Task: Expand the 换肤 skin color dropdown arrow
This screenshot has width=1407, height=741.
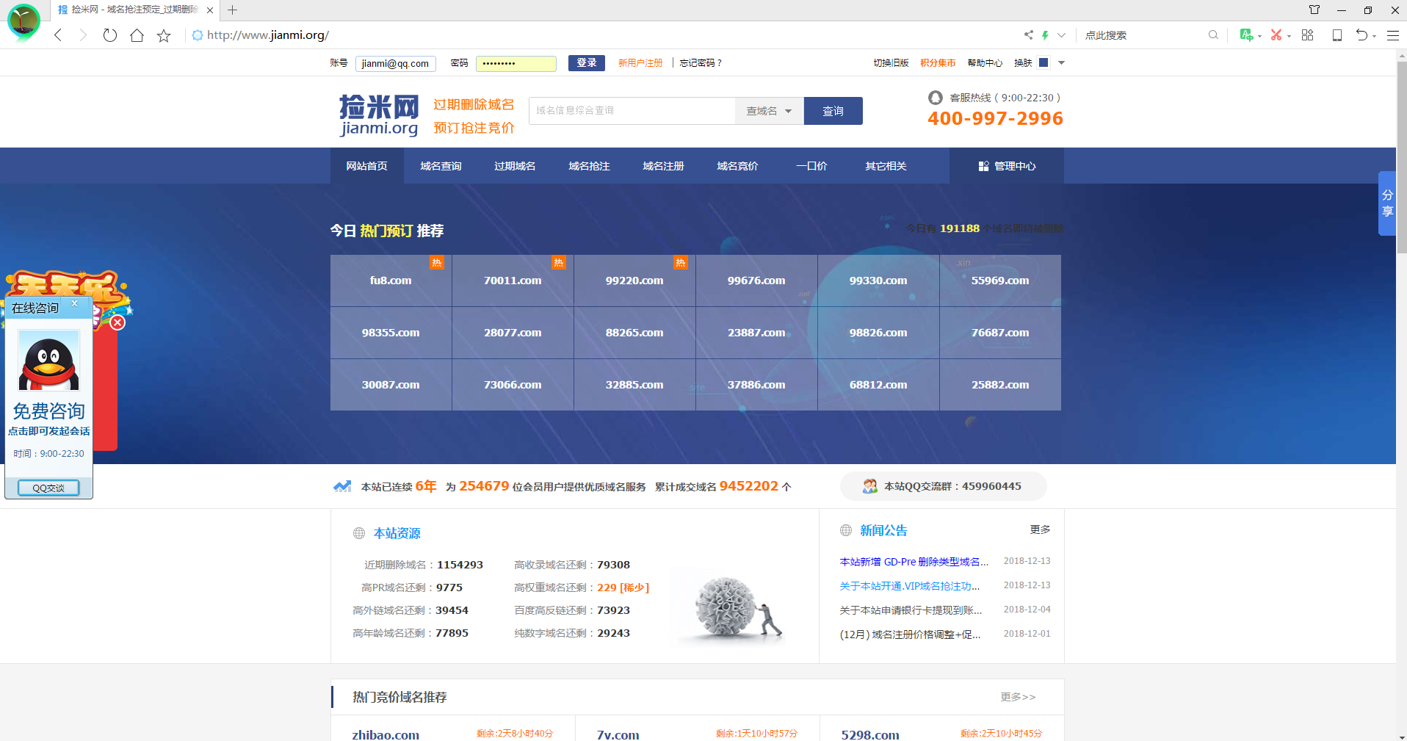Action: pos(1060,63)
